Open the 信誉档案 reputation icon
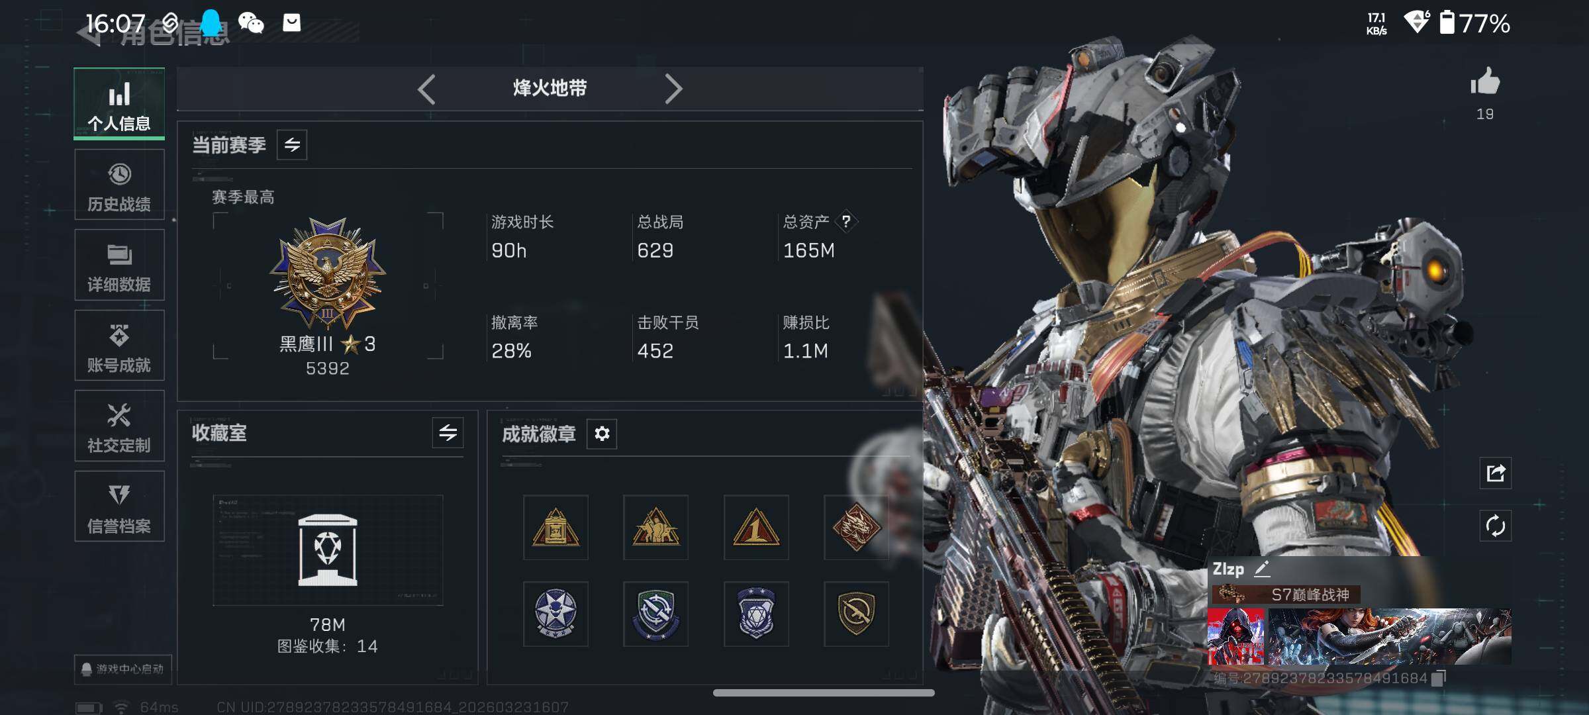The height and width of the screenshot is (715, 1589). 119,495
